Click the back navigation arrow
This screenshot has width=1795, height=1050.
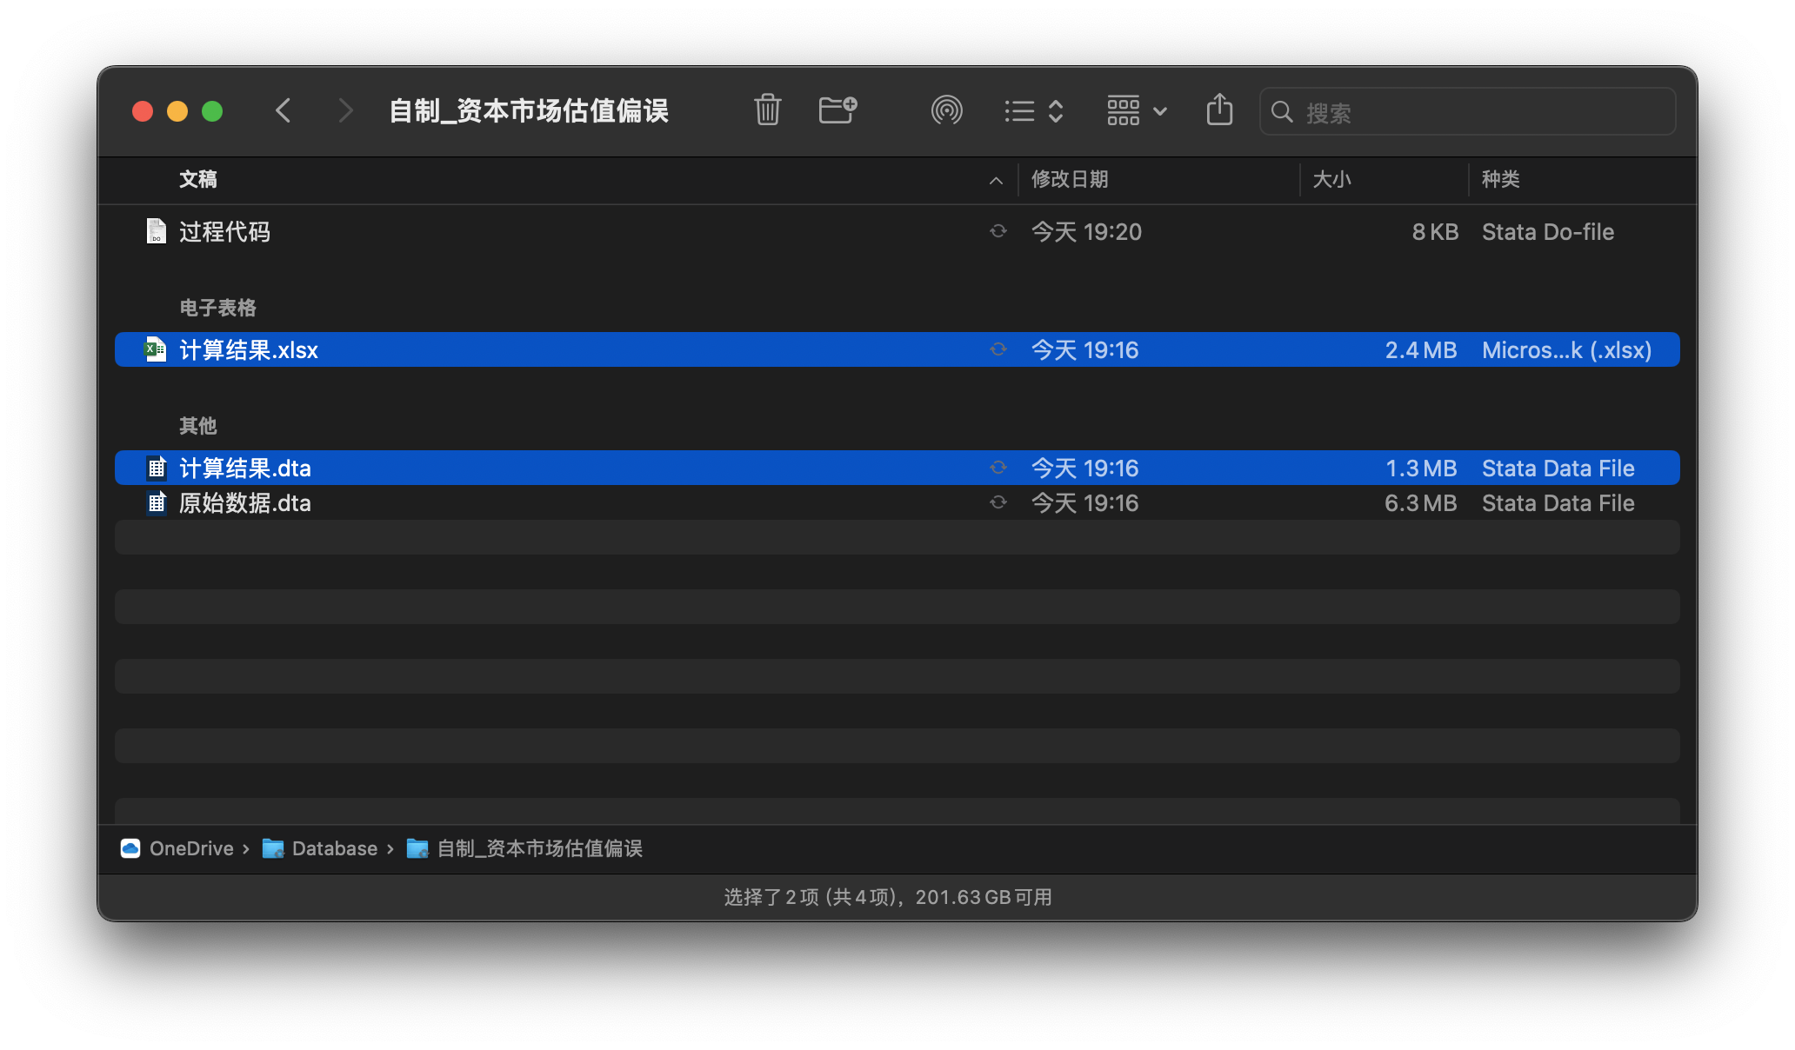tap(284, 110)
